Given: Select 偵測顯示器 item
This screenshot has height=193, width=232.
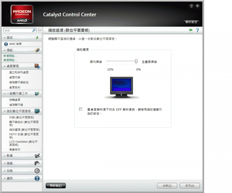Looking at the screenshot, I should pos(16,105).
